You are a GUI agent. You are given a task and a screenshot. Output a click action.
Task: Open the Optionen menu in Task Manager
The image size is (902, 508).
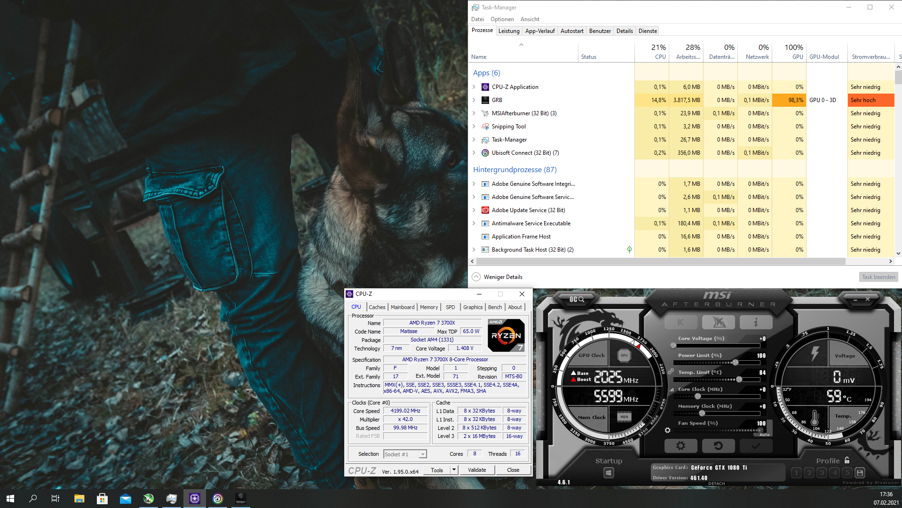pos(502,19)
